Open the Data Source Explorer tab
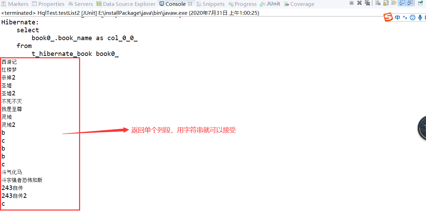 (x=126, y=4)
